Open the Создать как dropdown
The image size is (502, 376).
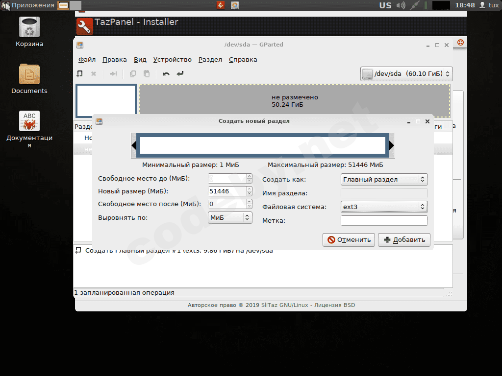point(384,179)
